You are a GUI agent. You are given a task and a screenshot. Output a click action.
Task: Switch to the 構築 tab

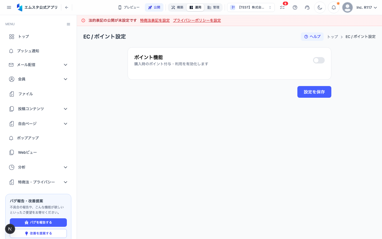coord(177,7)
